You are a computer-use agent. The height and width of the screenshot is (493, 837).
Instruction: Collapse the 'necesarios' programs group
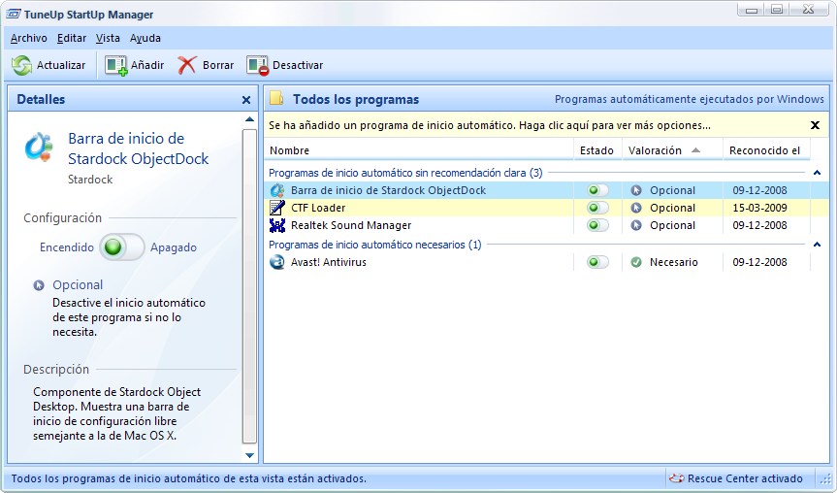coord(816,245)
